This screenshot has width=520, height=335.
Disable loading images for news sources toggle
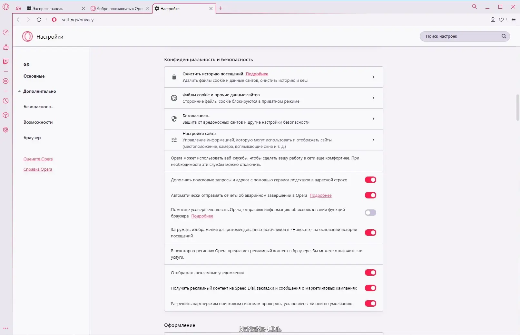[370, 233]
